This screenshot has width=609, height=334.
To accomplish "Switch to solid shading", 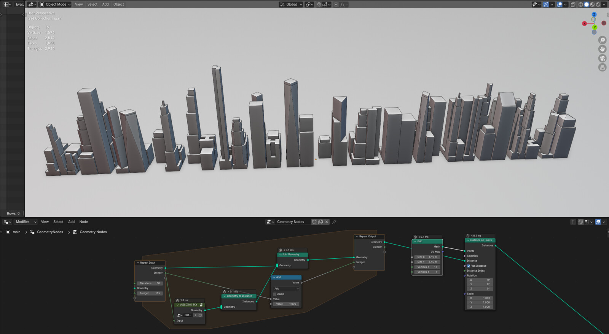I will [x=587, y=4].
